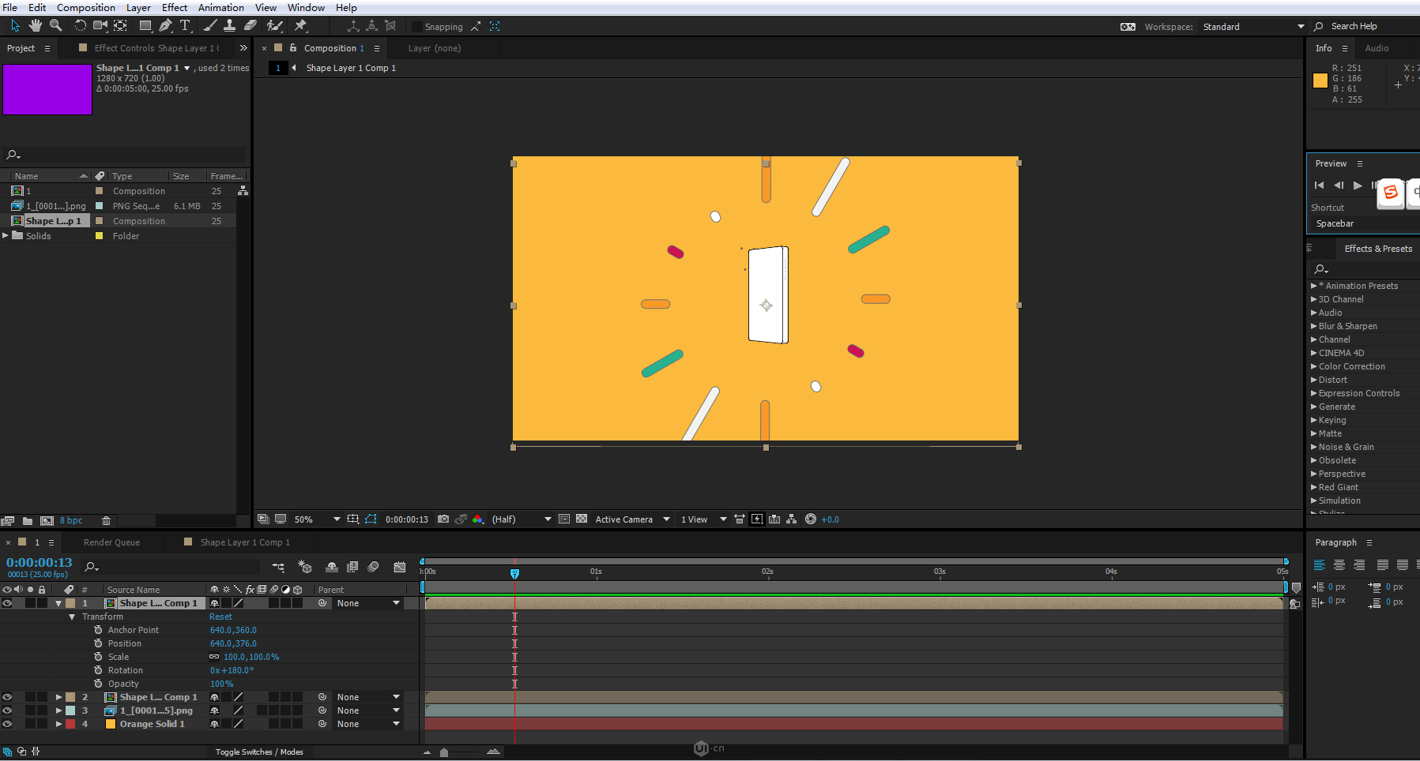Click the Position stopwatch icon
The width and height of the screenshot is (1420, 761).
pos(98,643)
